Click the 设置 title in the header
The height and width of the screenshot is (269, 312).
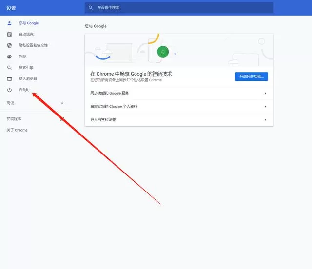(x=11, y=8)
